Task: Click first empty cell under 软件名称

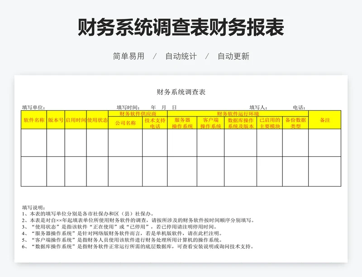Action: pos(34,143)
